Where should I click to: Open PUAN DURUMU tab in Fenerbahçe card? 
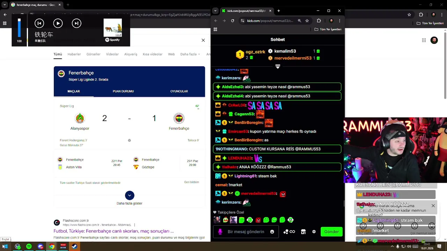point(123,91)
